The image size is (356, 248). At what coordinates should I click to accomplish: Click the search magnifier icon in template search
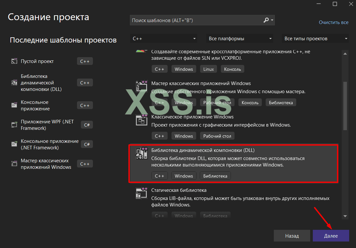266,20
